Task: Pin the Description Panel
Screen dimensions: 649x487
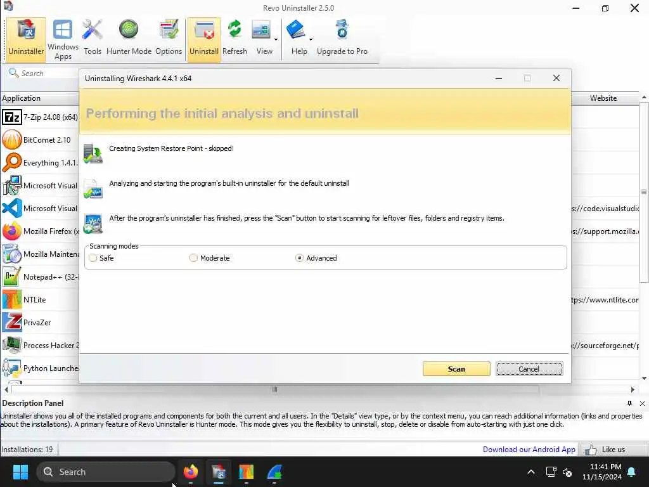Action: [x=629, y=403]
